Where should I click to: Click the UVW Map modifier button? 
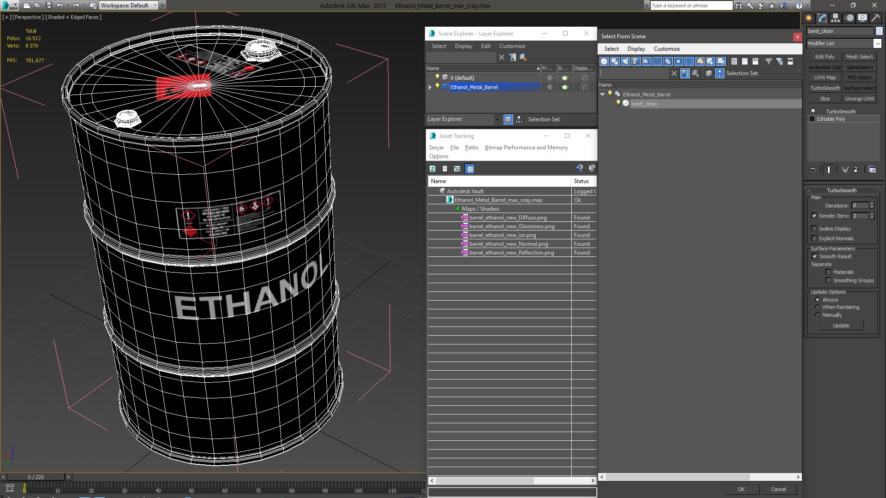(825, 77)
